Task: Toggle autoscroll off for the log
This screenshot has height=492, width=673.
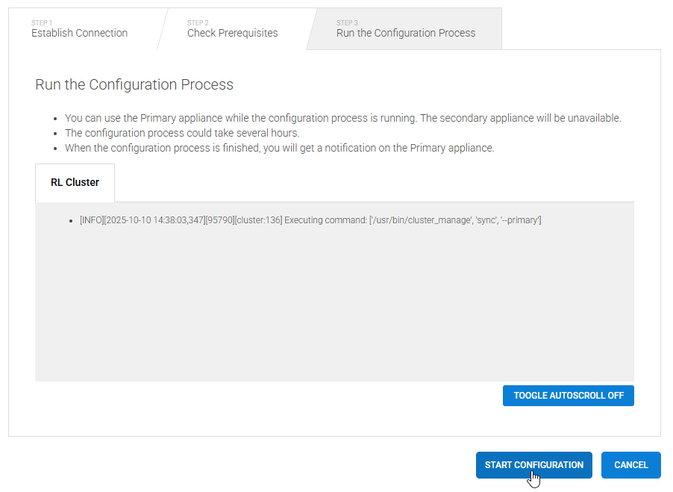Action: 568,396
